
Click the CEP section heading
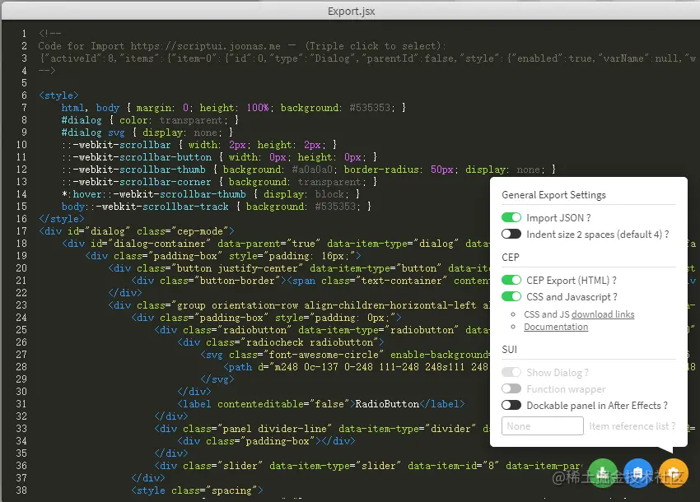coord(511,258)
